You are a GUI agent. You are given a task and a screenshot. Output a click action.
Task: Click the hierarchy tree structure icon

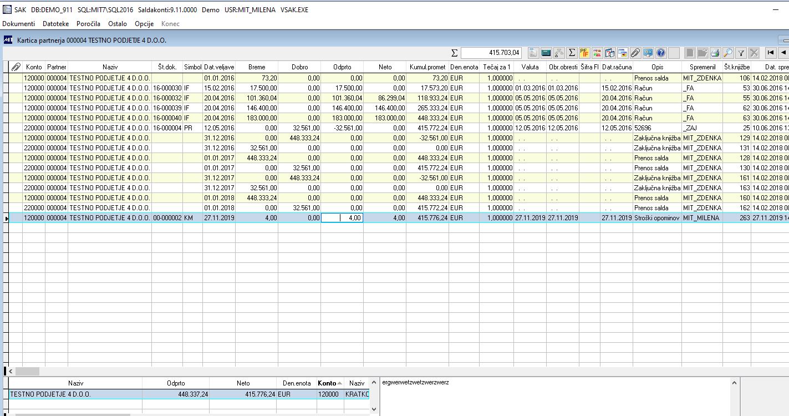tap(559, 53)
